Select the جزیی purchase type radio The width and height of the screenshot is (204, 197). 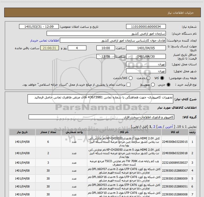tap(168, 85)
